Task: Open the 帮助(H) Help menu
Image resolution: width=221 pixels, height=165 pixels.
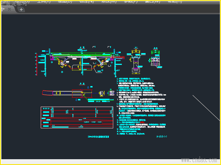Action: pyautogui.click(x=175, y=1)
